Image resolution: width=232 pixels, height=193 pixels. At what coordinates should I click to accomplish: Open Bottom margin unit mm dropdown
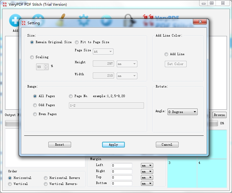coord(147,183)
